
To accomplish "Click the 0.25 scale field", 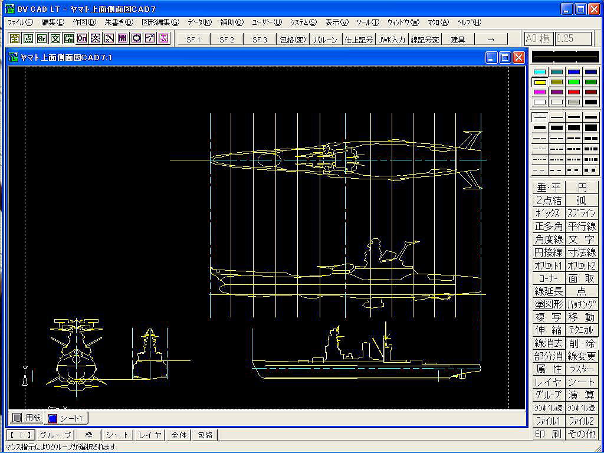I will tap(573, 39).
